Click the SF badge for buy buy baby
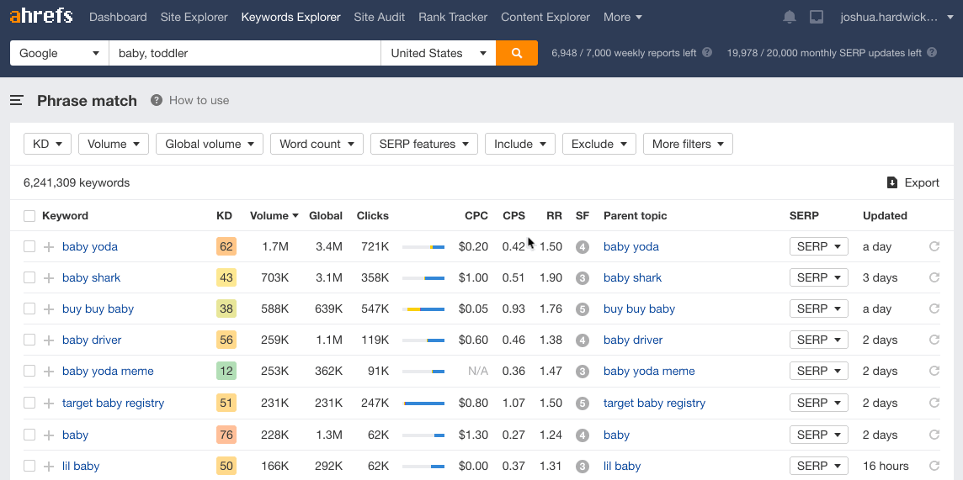 point(582,309)
